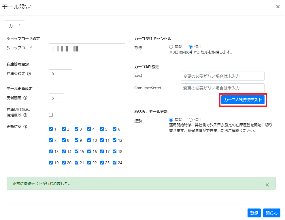285x220 pixels.
Task: Uncheck update hour 23 checkbox
Action: tap(102, 163)
